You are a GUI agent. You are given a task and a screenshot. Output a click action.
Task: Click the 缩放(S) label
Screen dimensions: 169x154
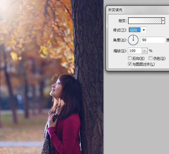[120, 51]
